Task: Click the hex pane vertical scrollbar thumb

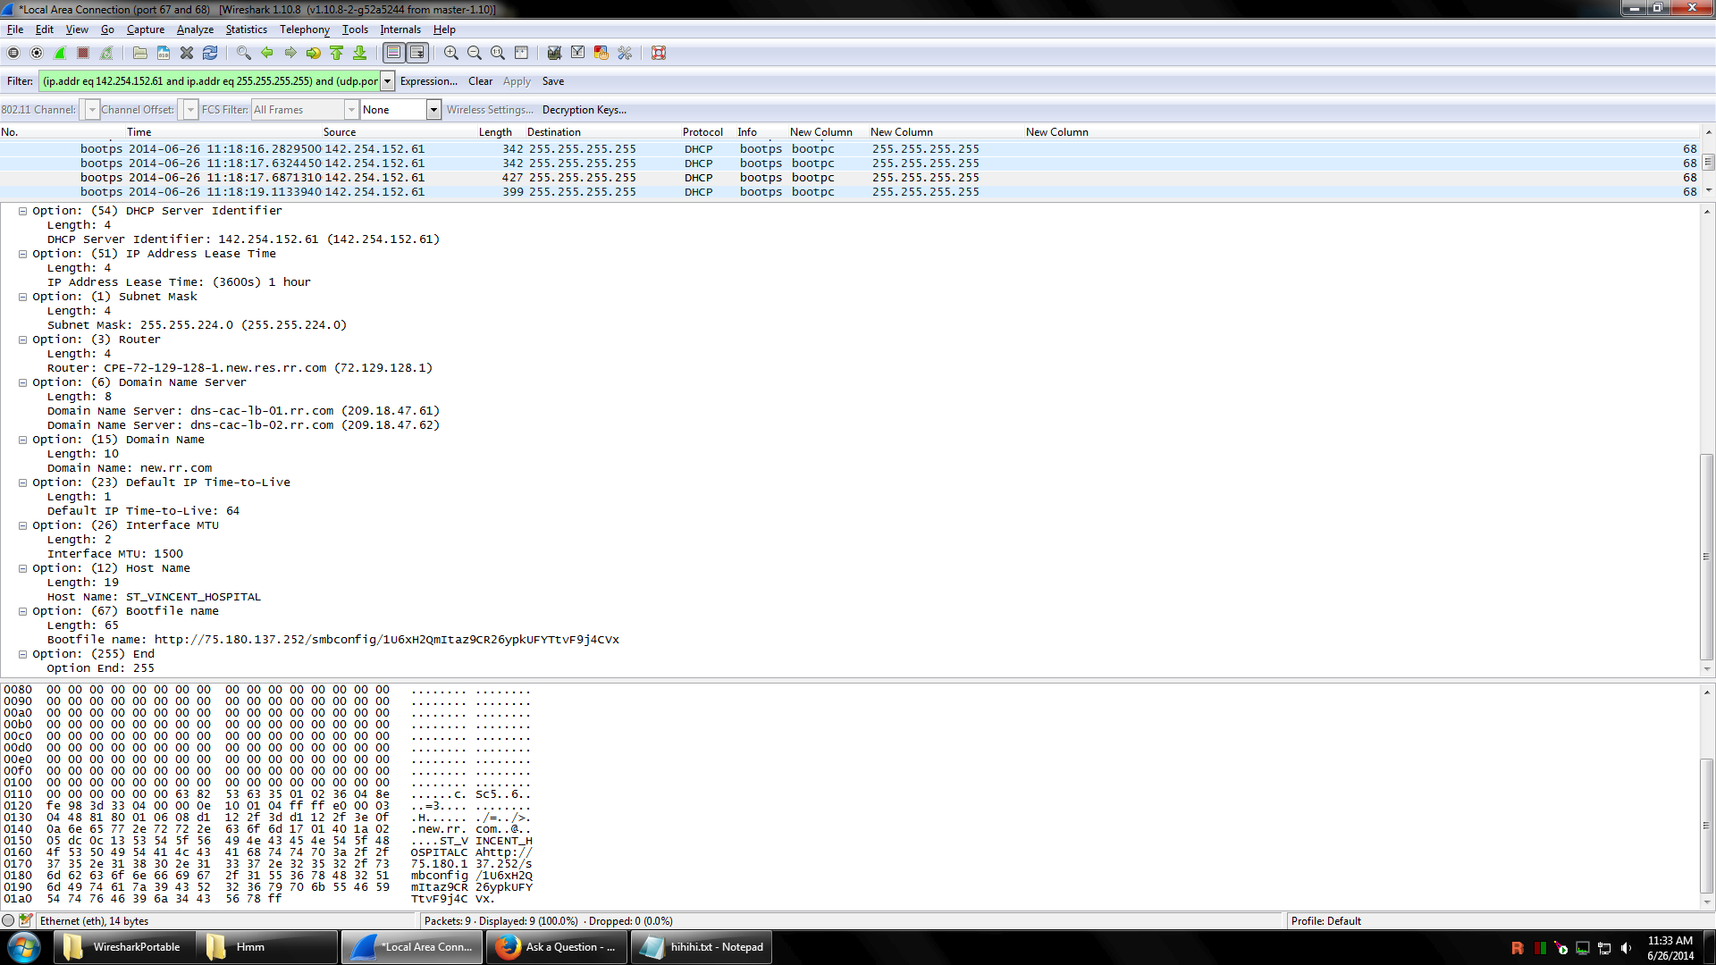Action: point(1707,826)
